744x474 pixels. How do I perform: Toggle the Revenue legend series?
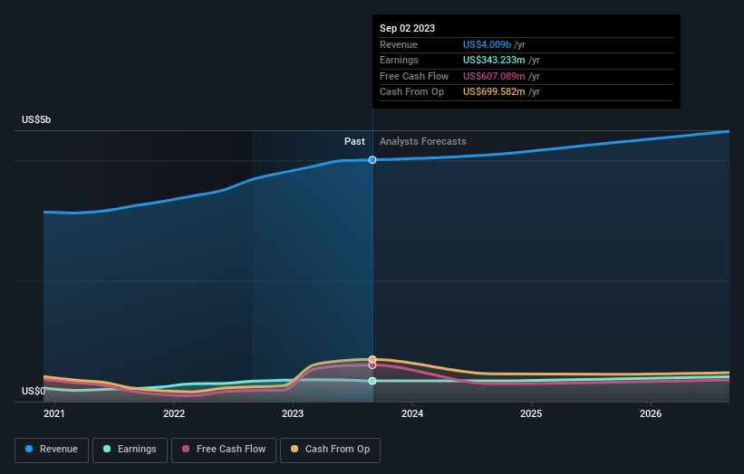tap(52, 450)
